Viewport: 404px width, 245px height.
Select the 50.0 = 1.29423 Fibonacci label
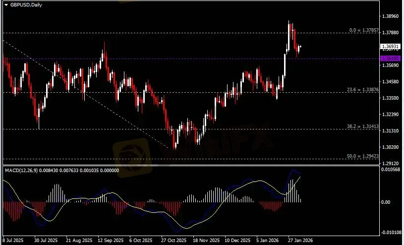pyautogui.click(x=363, y=156)
